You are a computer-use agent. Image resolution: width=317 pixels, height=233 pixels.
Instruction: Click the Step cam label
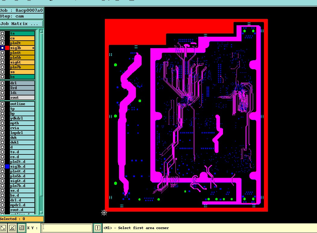pyautogui.click(x=21, y=16)
